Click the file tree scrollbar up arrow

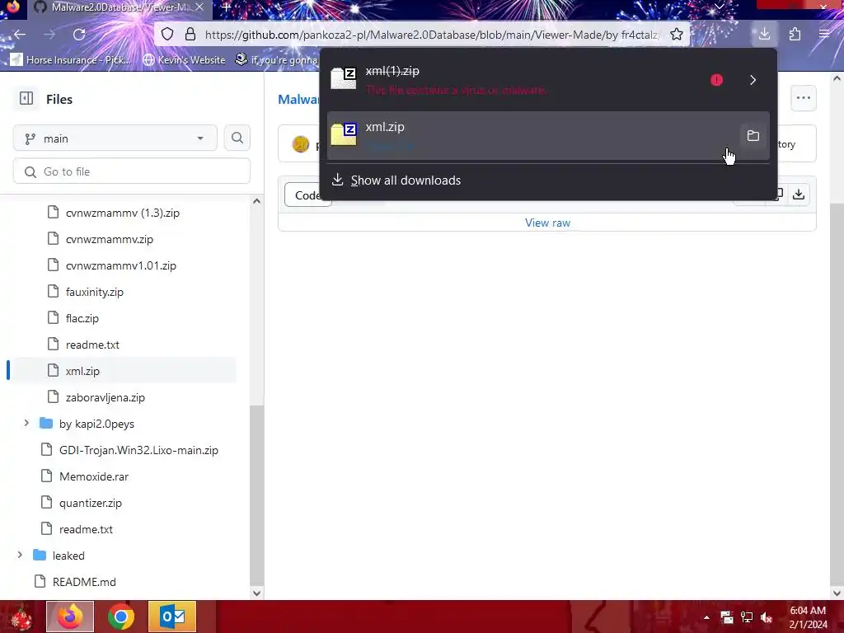pos(257,201)
